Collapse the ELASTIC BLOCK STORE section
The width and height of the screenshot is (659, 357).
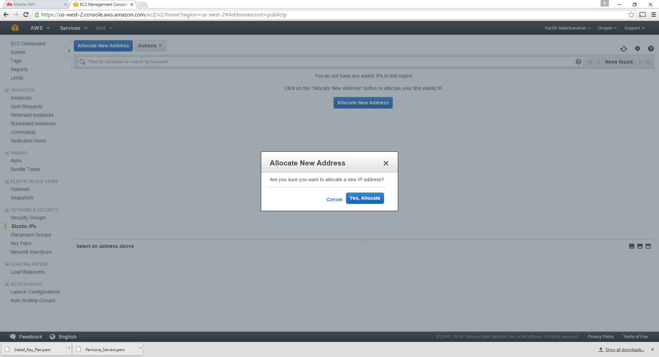[7, 182]
